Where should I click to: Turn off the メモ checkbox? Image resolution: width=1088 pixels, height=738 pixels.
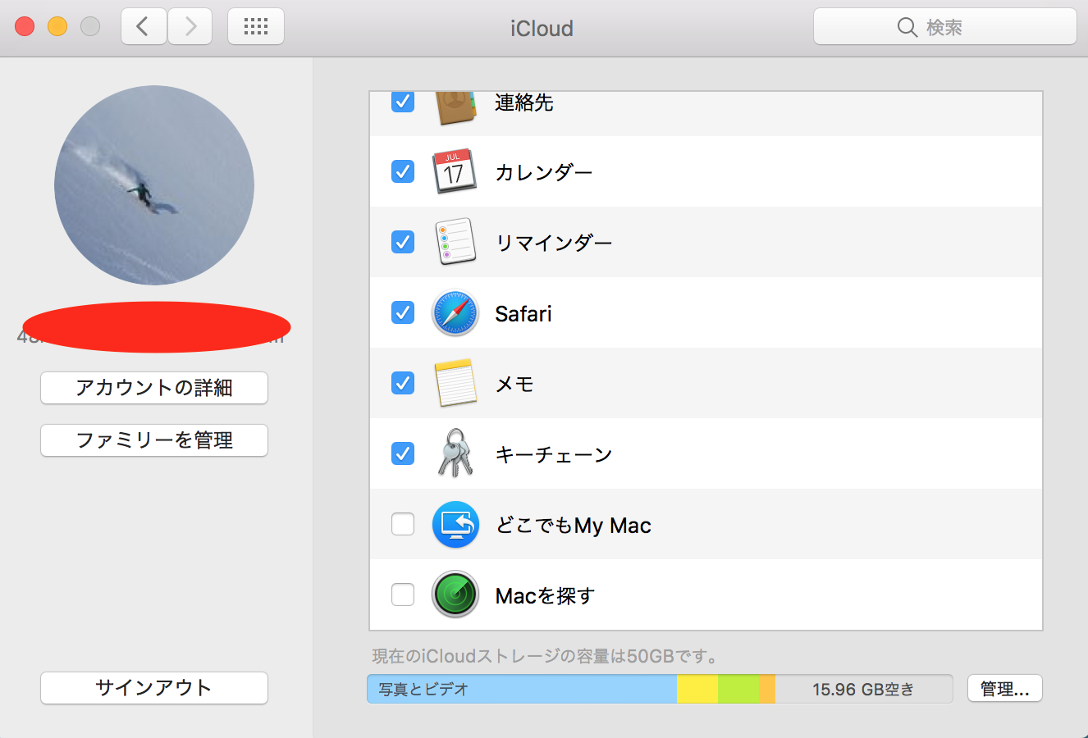coord(403,383)
